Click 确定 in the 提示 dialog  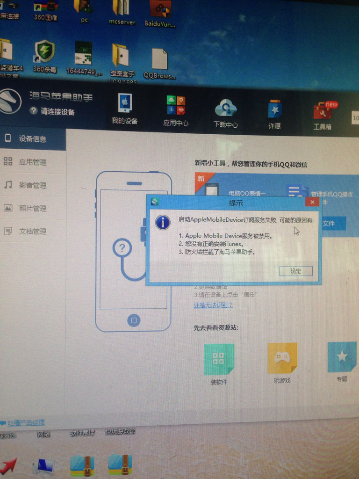[296, 271]
